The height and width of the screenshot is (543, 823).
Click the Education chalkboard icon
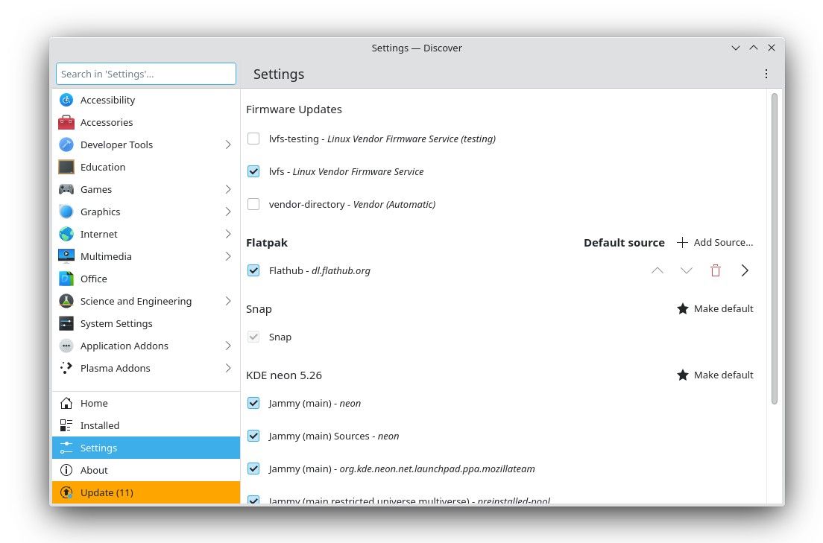[x=66, y=167]
